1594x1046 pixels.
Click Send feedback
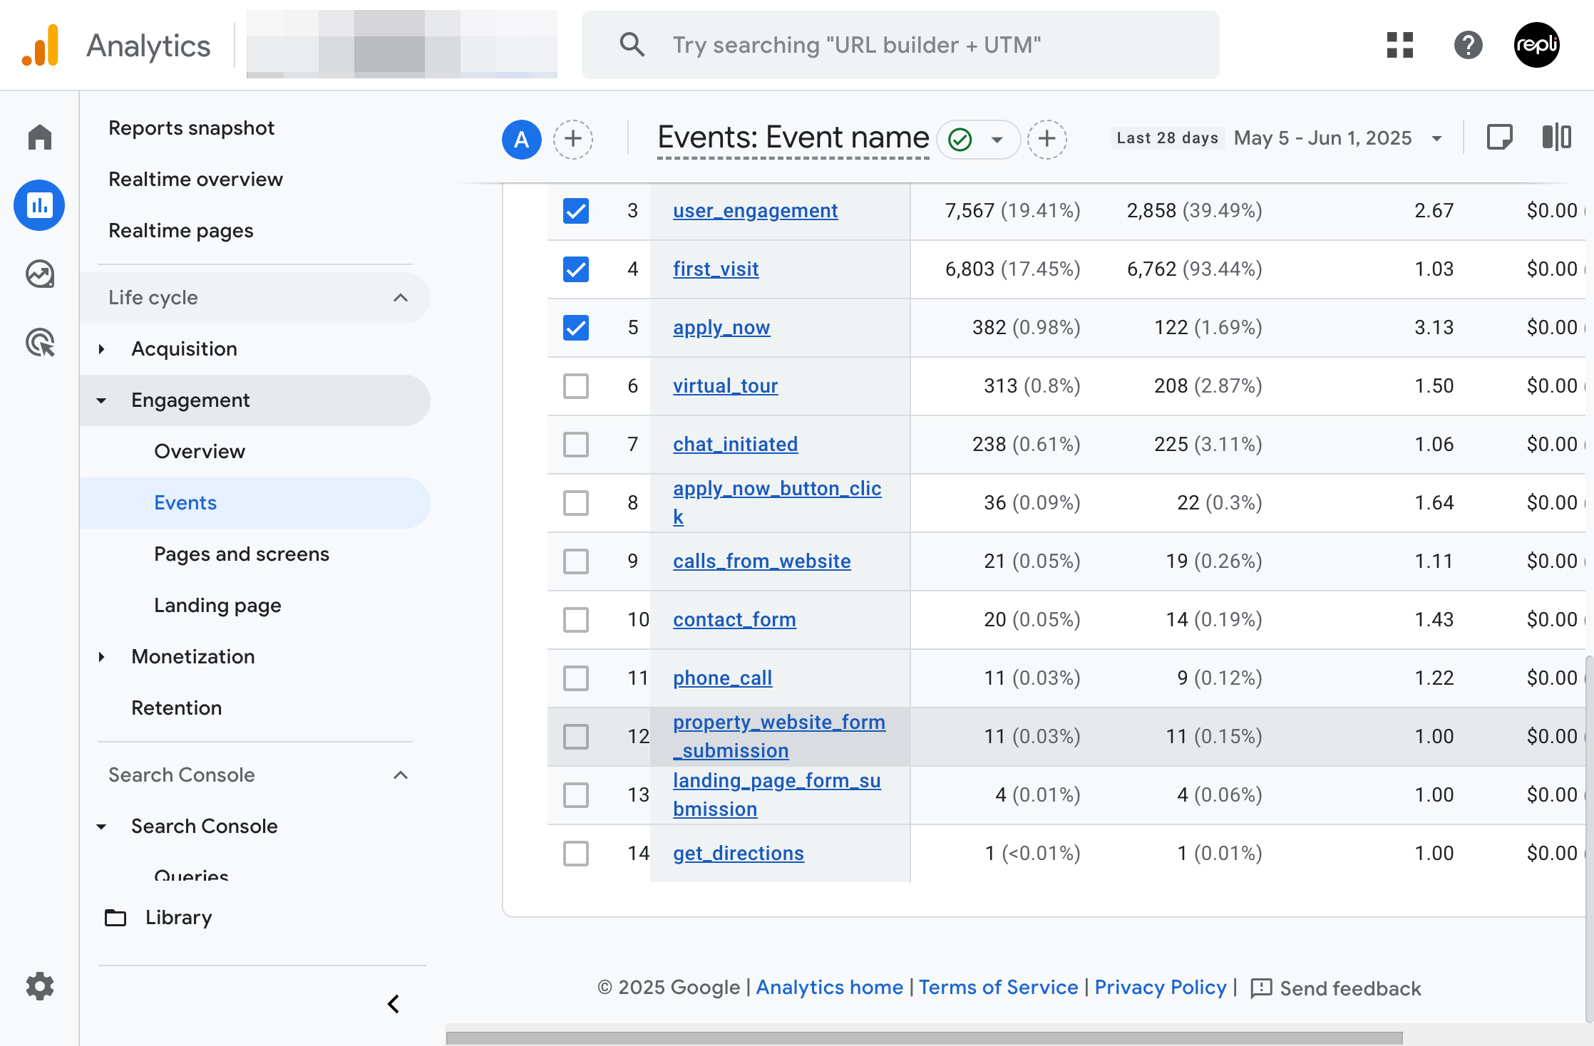click(x=1336, y=988)
